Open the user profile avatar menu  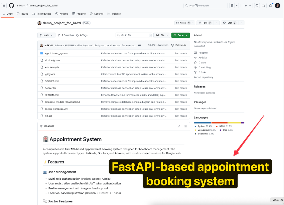coord(277,6)
